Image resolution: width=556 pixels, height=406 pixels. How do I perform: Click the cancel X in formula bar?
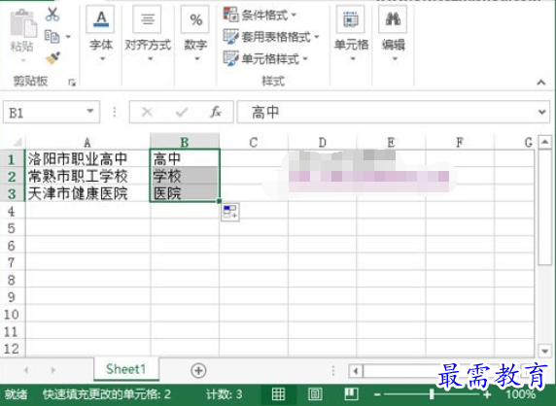tap(147, 113)
